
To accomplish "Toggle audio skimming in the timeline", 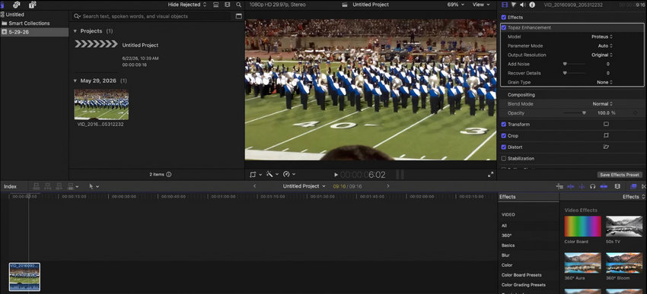I will [x=582, y=186].
